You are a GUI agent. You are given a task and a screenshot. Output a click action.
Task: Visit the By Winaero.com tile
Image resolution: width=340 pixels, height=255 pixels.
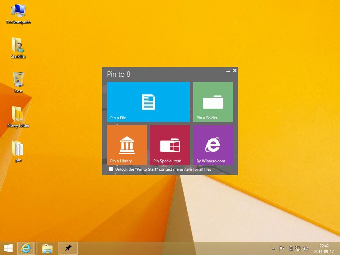(213, 145)
